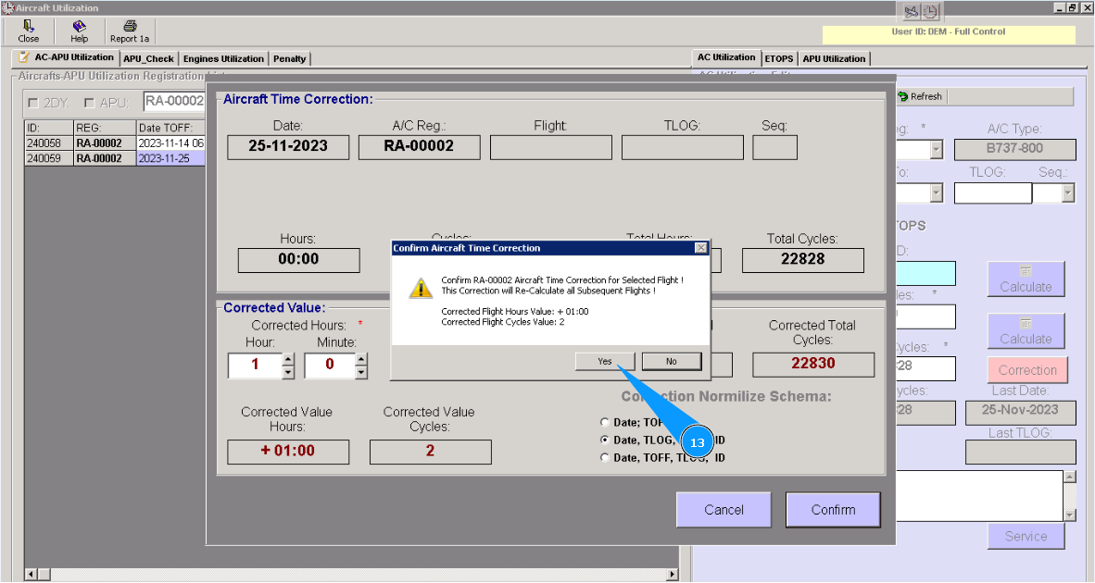Open the dropdown left of the TLOG input
This screenshot has height=583, width=1095.
pyautogui.click(x=937, y=192)
